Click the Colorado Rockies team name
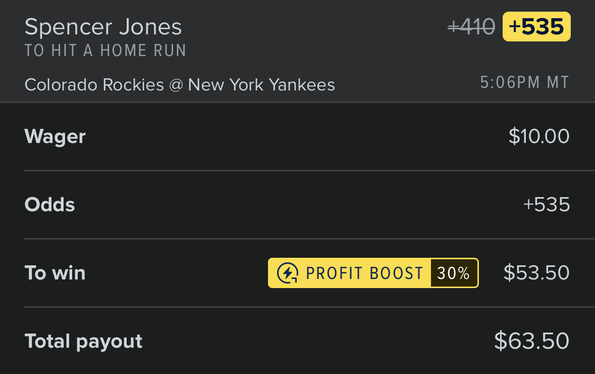This screenshot has width=595, height=374. pos(94,85)
